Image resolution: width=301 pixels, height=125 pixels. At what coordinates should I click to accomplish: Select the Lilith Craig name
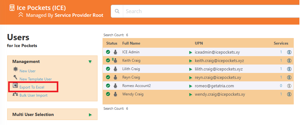(131, 69)
